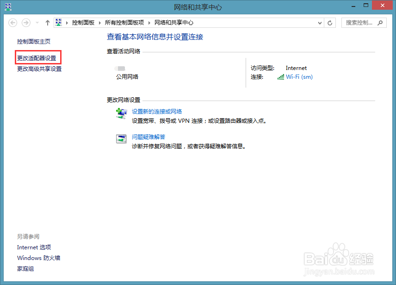The width and height of the screenshot is (396, 285).
Task: Click the Wi-Fi signal strength icon
Action: [x=280, y=76]
